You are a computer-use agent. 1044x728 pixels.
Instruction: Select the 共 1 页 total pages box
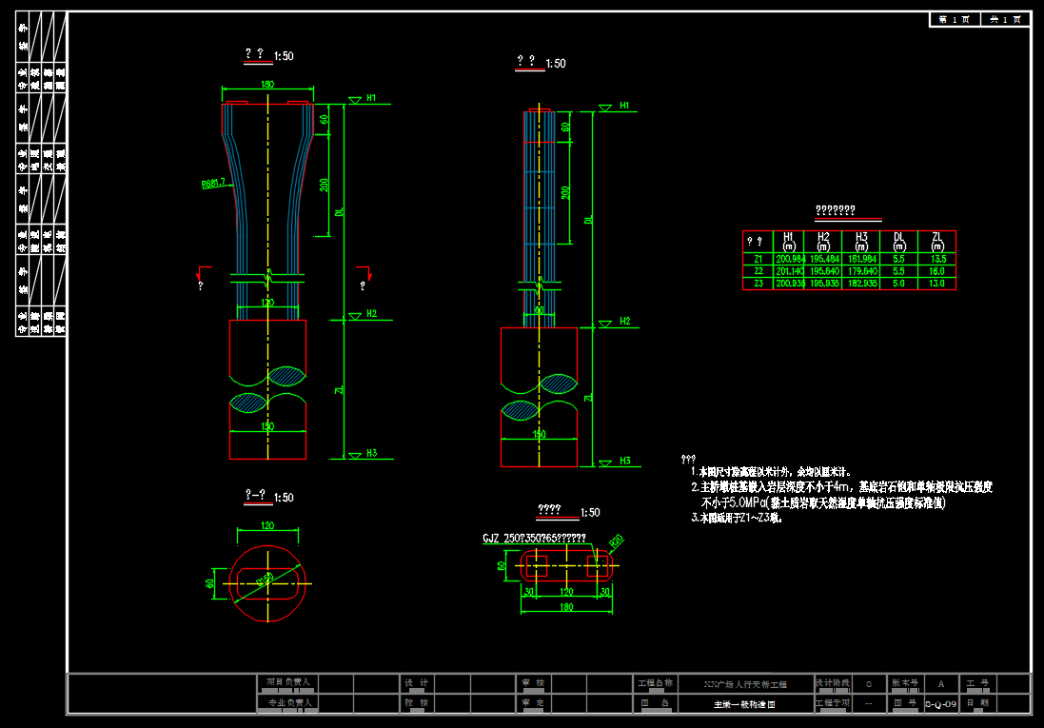pos(1005,19)
